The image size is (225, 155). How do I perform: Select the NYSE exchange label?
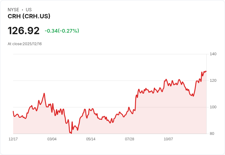[13, 10]
